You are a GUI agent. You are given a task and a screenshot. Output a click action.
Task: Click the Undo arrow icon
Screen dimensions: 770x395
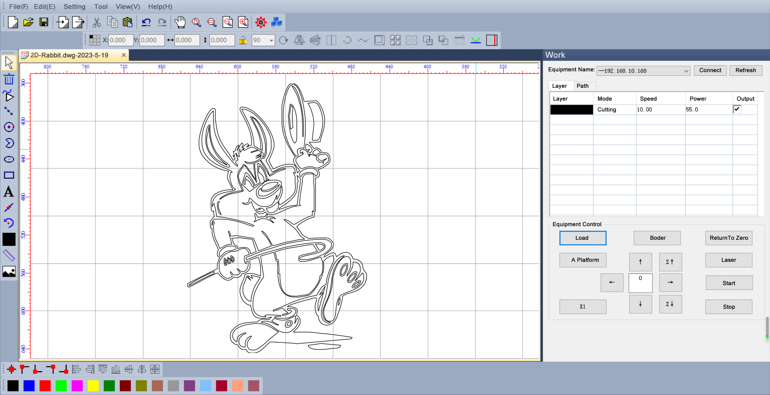pyautogui.click(x=146, y=22)
